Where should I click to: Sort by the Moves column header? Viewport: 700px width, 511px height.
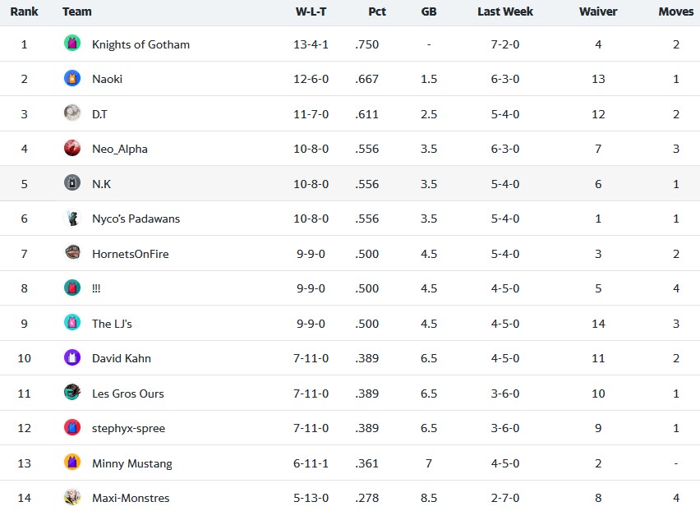[676, 12]
